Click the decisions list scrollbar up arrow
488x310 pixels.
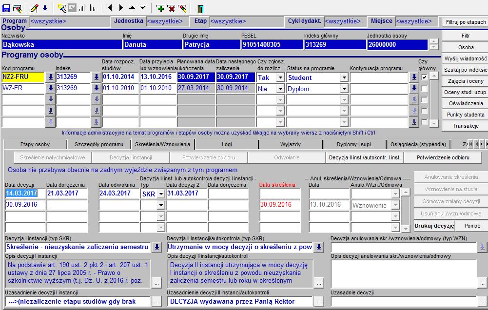click(405, 193)
